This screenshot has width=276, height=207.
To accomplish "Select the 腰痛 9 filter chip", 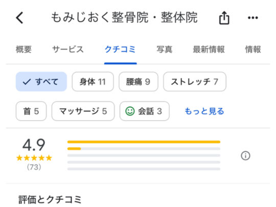I will [139, 81].
